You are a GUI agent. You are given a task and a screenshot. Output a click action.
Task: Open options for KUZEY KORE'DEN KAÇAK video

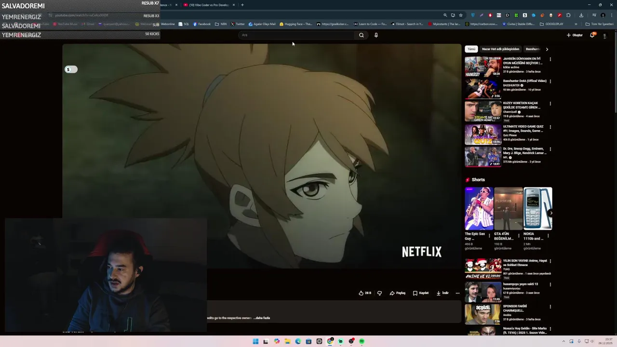click(550, 104)
